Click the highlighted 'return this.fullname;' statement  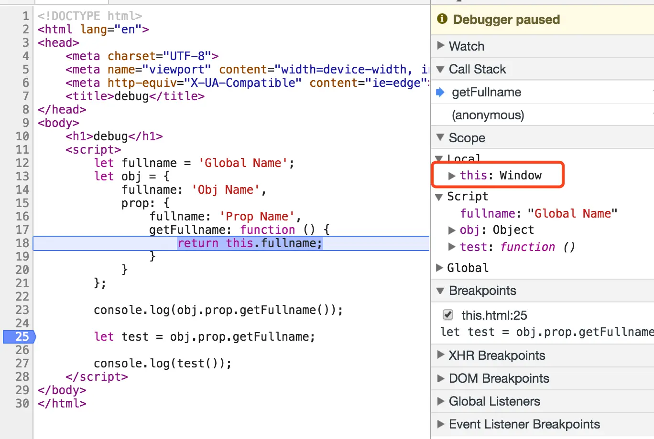point(250,243)
